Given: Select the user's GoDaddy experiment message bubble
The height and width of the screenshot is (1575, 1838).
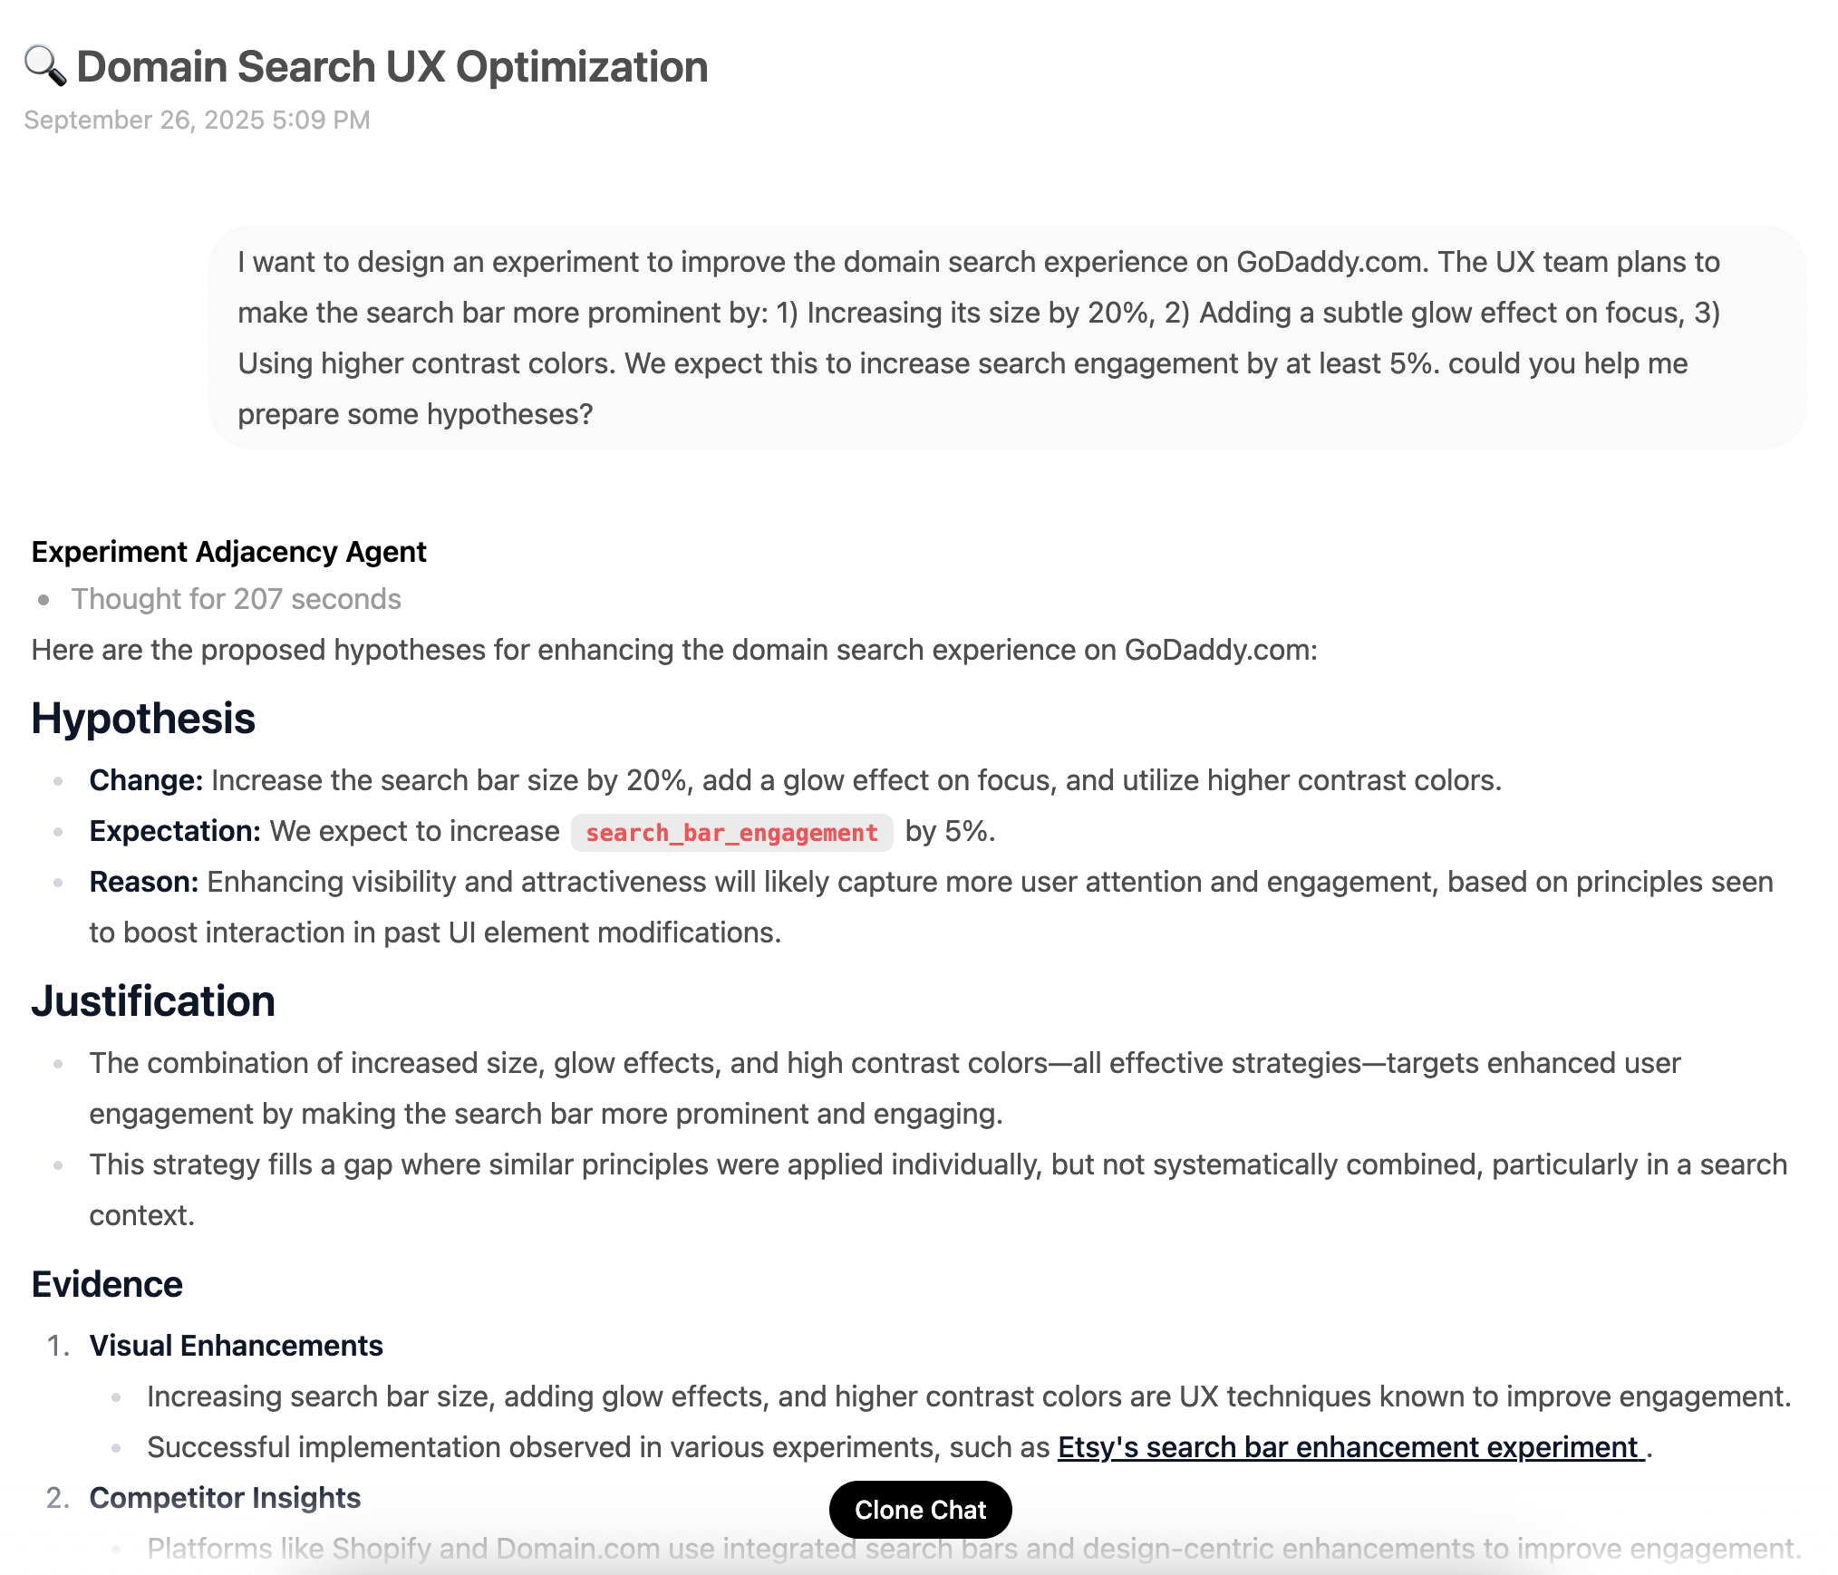Looking at the screenshot, I should 1006,337.
